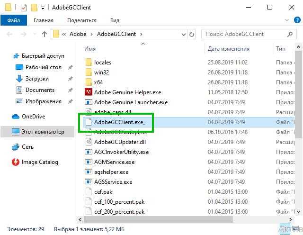Select the AGCInvokerUtility.exe icon
Screen dimensions: 303x235
pos(89,152)
